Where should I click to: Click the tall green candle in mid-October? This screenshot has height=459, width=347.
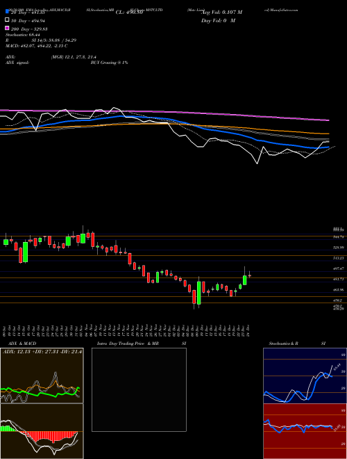tap(26, 252)
